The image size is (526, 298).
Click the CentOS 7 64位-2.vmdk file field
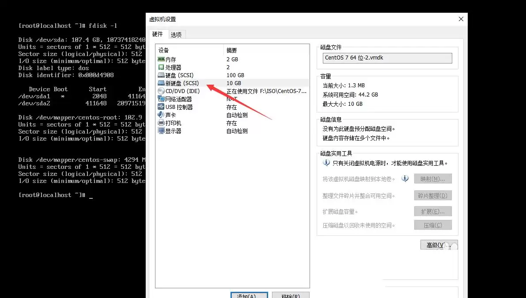coord(387,58)
